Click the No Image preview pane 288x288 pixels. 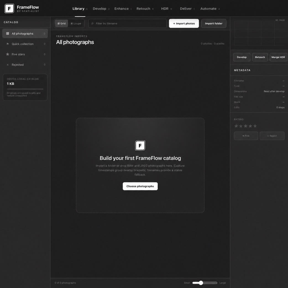(x=259, y=33)
